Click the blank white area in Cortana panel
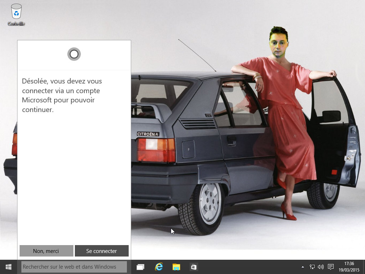Screen dimensions: 365x274 [x=74, y=178]
